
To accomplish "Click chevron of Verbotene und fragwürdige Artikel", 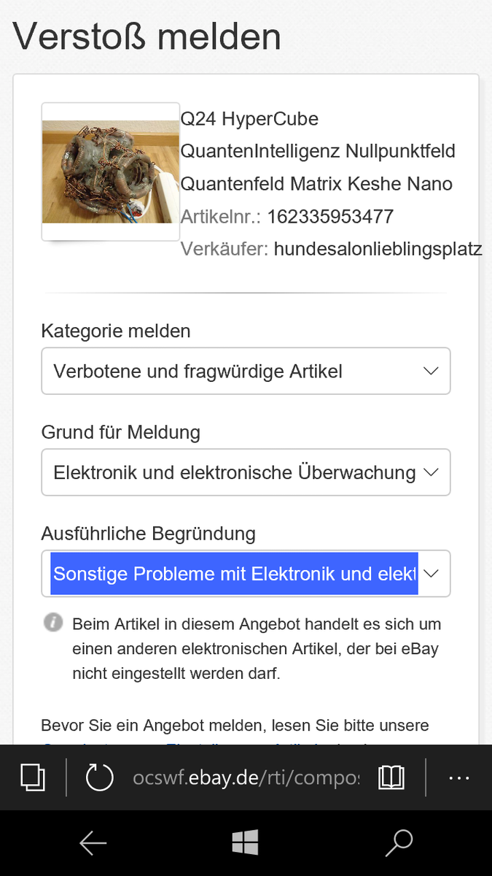I will coord(431,371).
